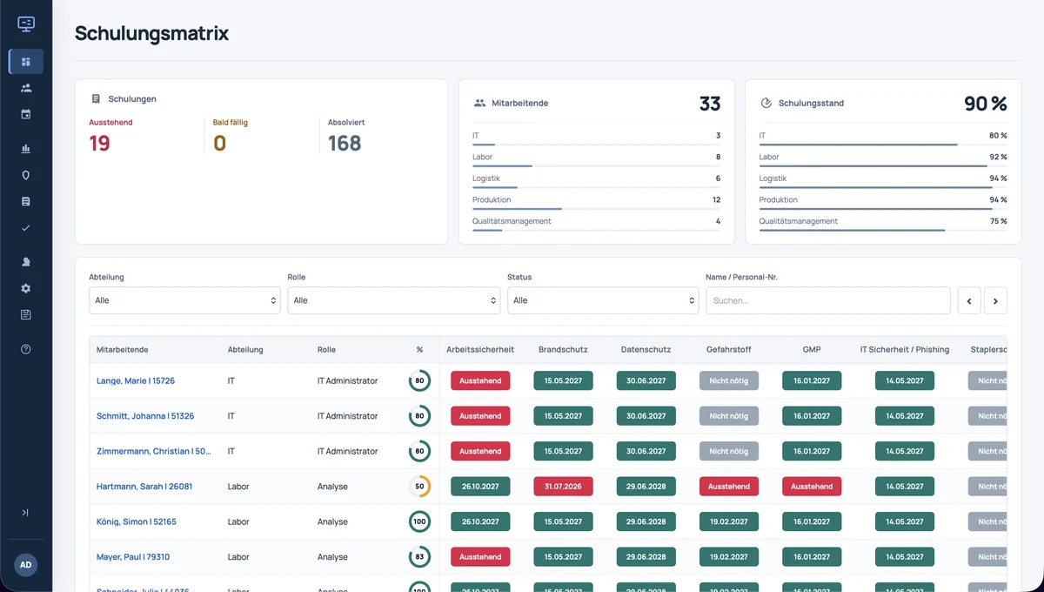Click the Qualitätsmanagement 75 % Schulungsstand row

coord(883,223)
